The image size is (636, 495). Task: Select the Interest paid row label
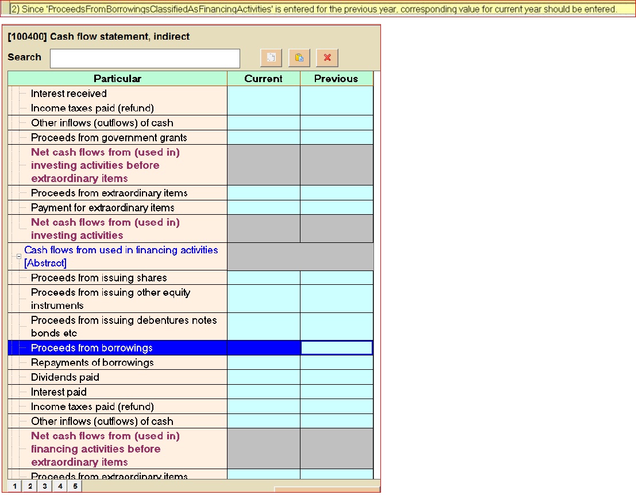pos(59,392)
